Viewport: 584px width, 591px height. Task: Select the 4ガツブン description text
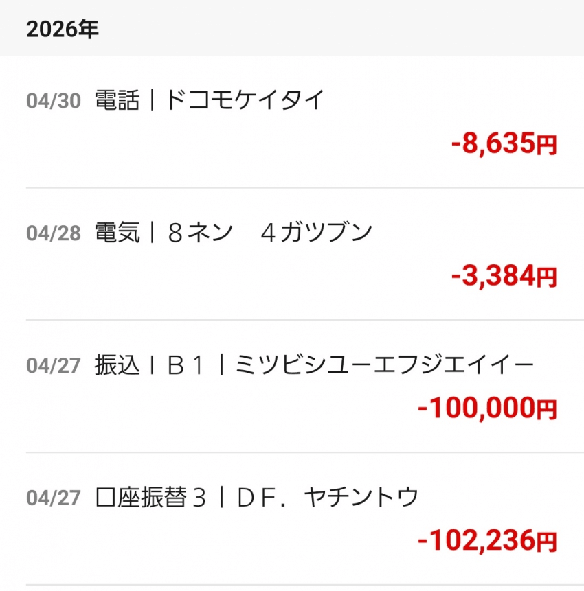click(x=316, y=233)
